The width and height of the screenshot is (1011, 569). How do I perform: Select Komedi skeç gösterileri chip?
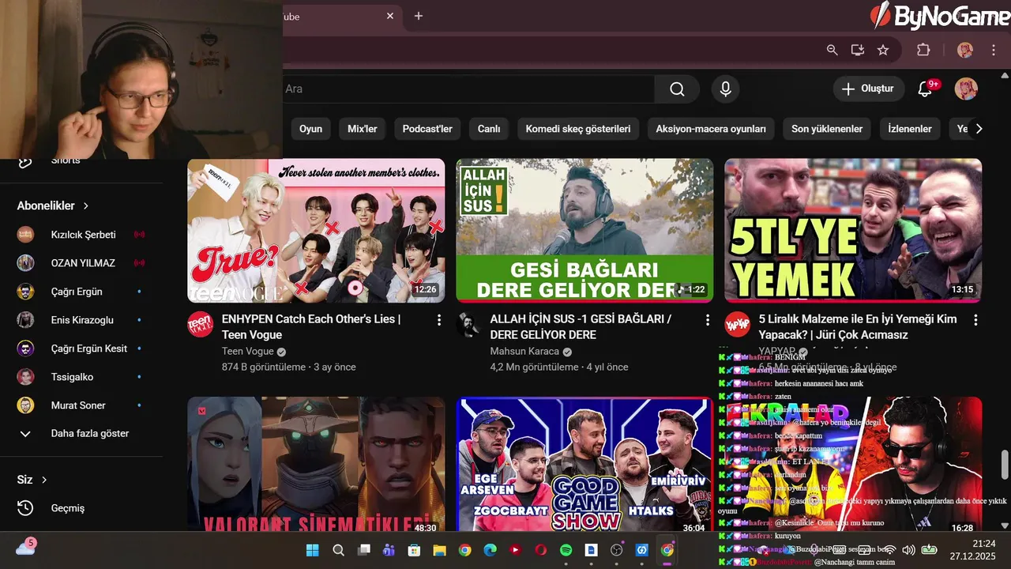tap(578, 129)
